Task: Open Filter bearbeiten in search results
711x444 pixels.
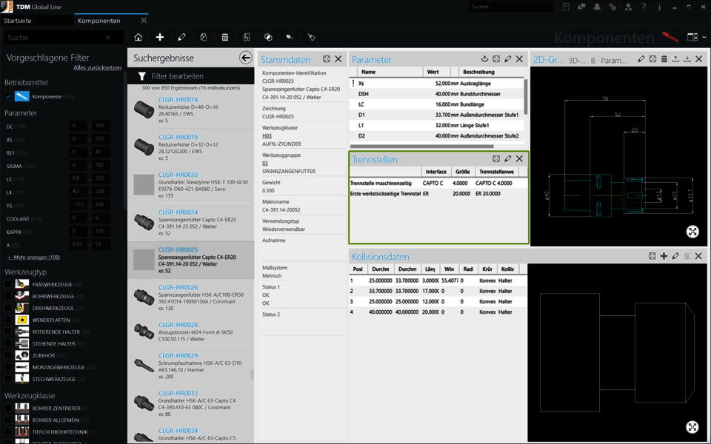Action: point(177,76)
